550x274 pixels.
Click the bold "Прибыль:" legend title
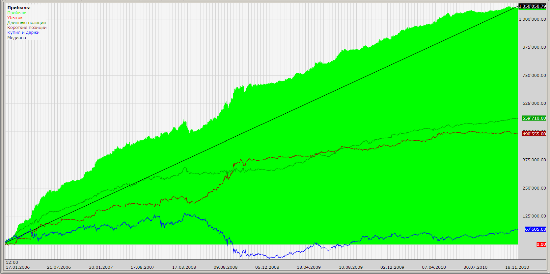point(19,8)
